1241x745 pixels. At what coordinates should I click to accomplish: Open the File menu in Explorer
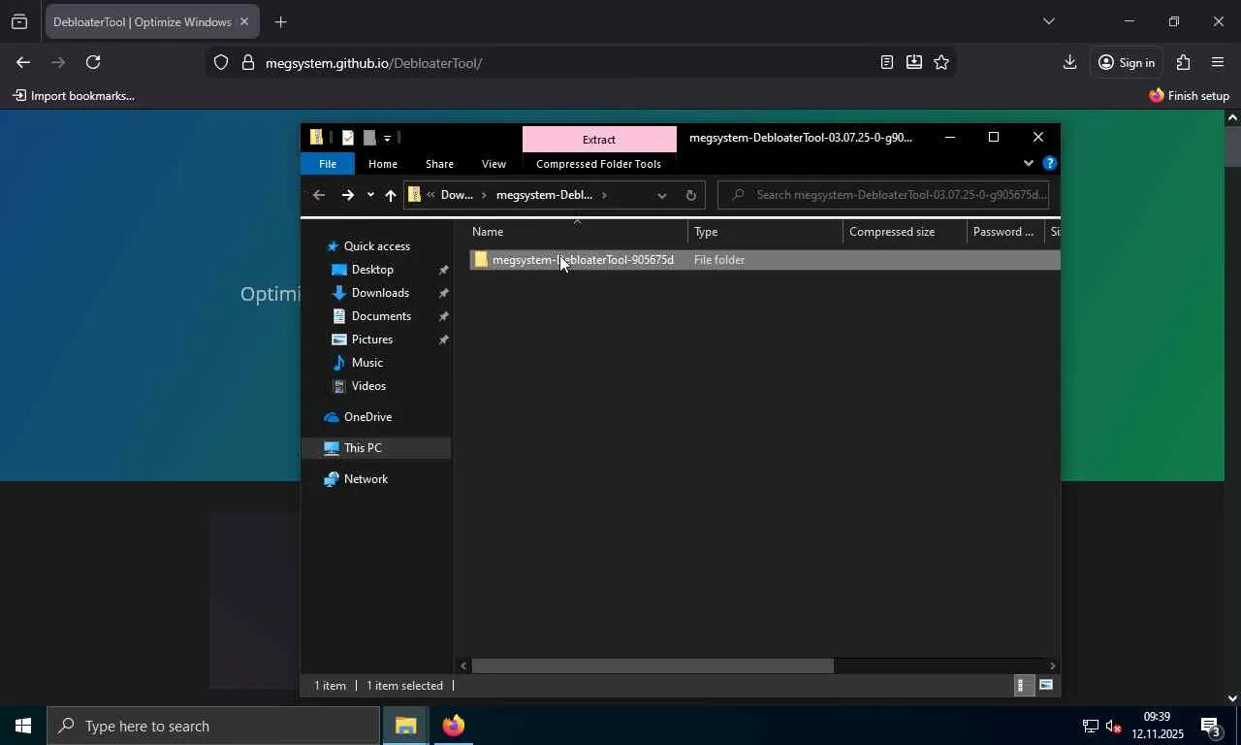(328, 164)
